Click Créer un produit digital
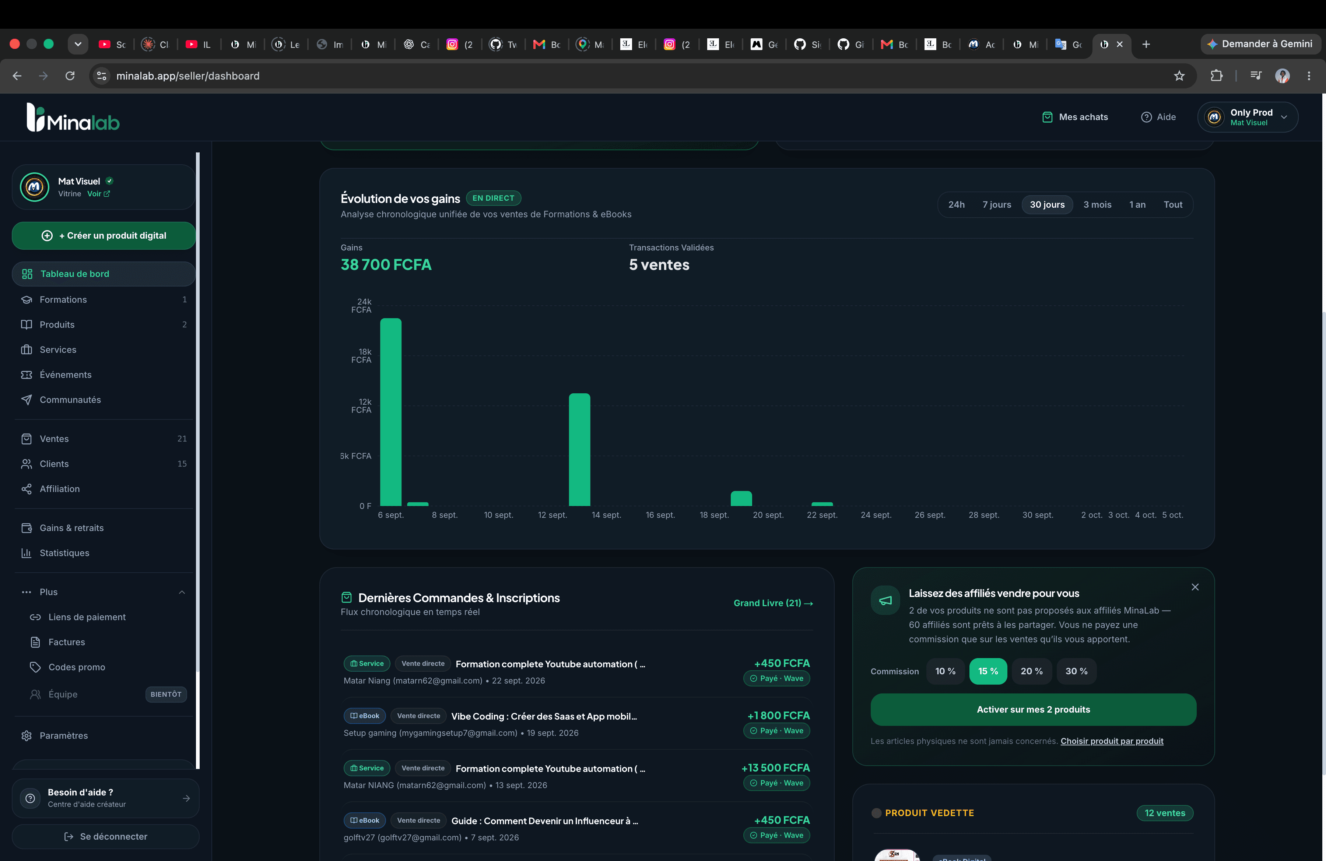This screenshot has width=1326, height=861. tap(104, 236)
